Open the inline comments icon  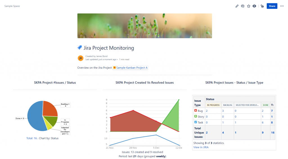[243, 6]
